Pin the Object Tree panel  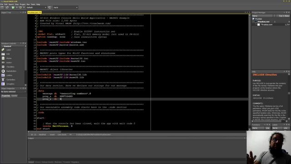click(x=23, y=12)
